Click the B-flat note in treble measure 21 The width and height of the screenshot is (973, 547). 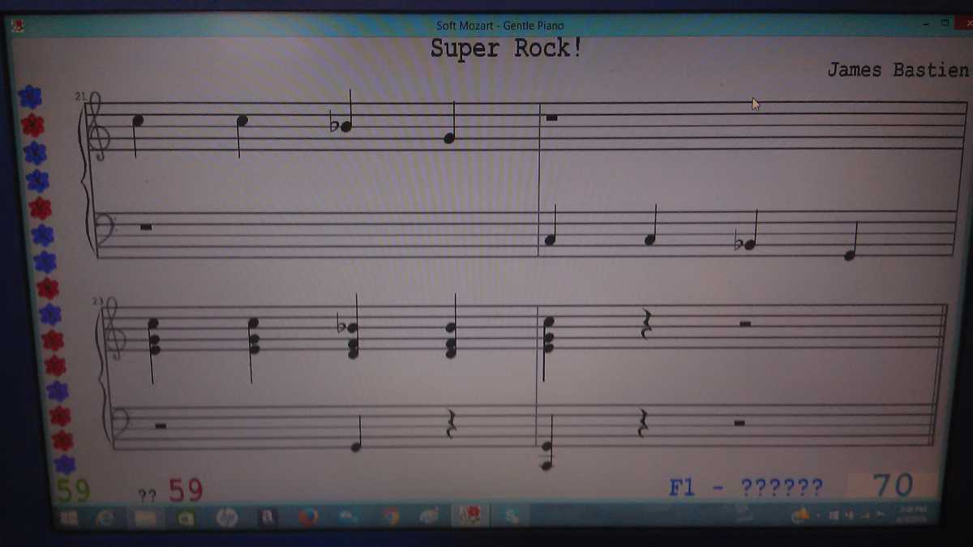coord(347,126)
